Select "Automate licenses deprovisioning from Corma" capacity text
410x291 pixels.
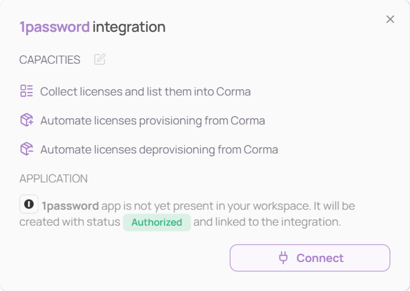pos(159,149)
